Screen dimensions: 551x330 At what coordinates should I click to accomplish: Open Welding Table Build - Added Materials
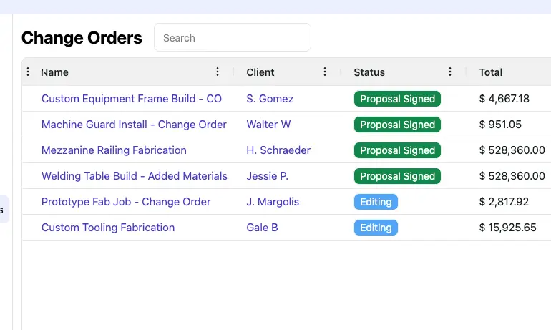coord(135,176)
